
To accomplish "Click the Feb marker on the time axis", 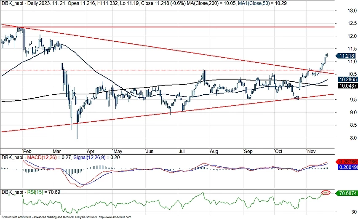I will coord(26,150).
